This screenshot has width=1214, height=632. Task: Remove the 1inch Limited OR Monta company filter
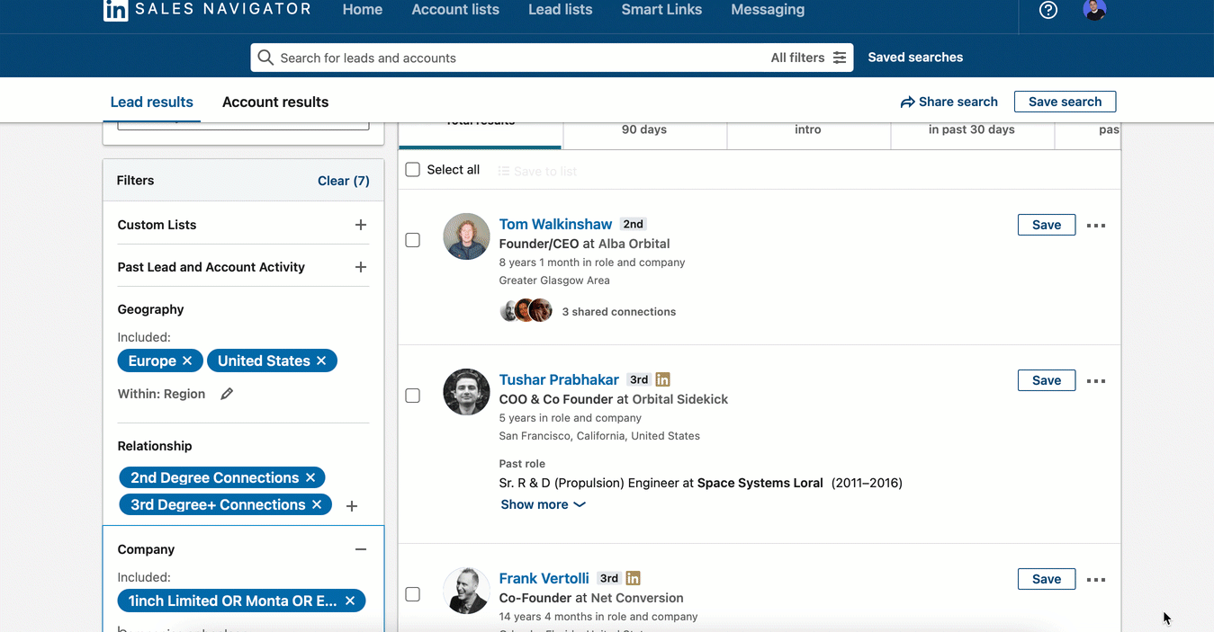click(x=350, y=601)
